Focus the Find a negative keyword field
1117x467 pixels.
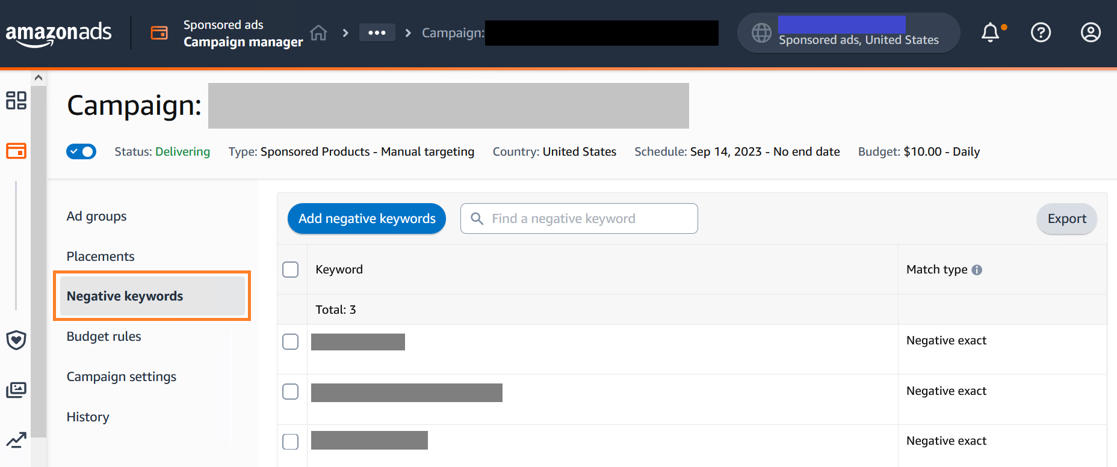tap(579, 219)
